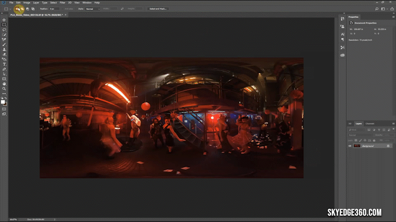Image resolution: width=396 pixels, height=222 pixels.
Task: Open the Filter menu
Action: click(x=62, y=2)
